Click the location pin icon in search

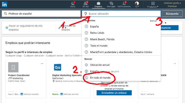(x=86, y=14)
